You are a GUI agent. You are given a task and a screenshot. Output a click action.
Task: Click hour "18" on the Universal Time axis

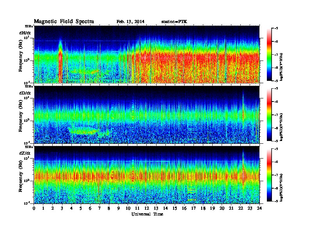click(203, 209)
